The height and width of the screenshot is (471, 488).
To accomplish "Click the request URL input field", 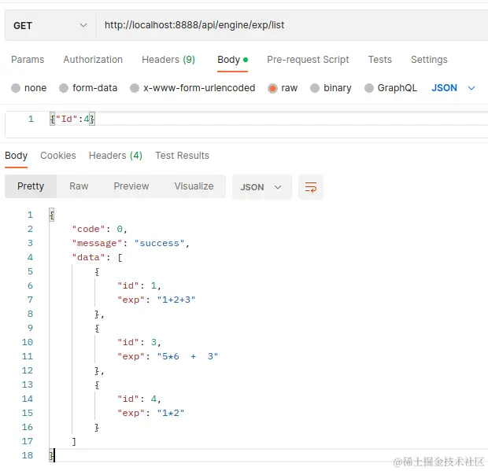I will [291, 25].
